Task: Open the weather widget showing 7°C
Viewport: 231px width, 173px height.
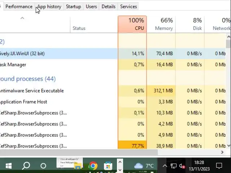Action: coord(144,166)
